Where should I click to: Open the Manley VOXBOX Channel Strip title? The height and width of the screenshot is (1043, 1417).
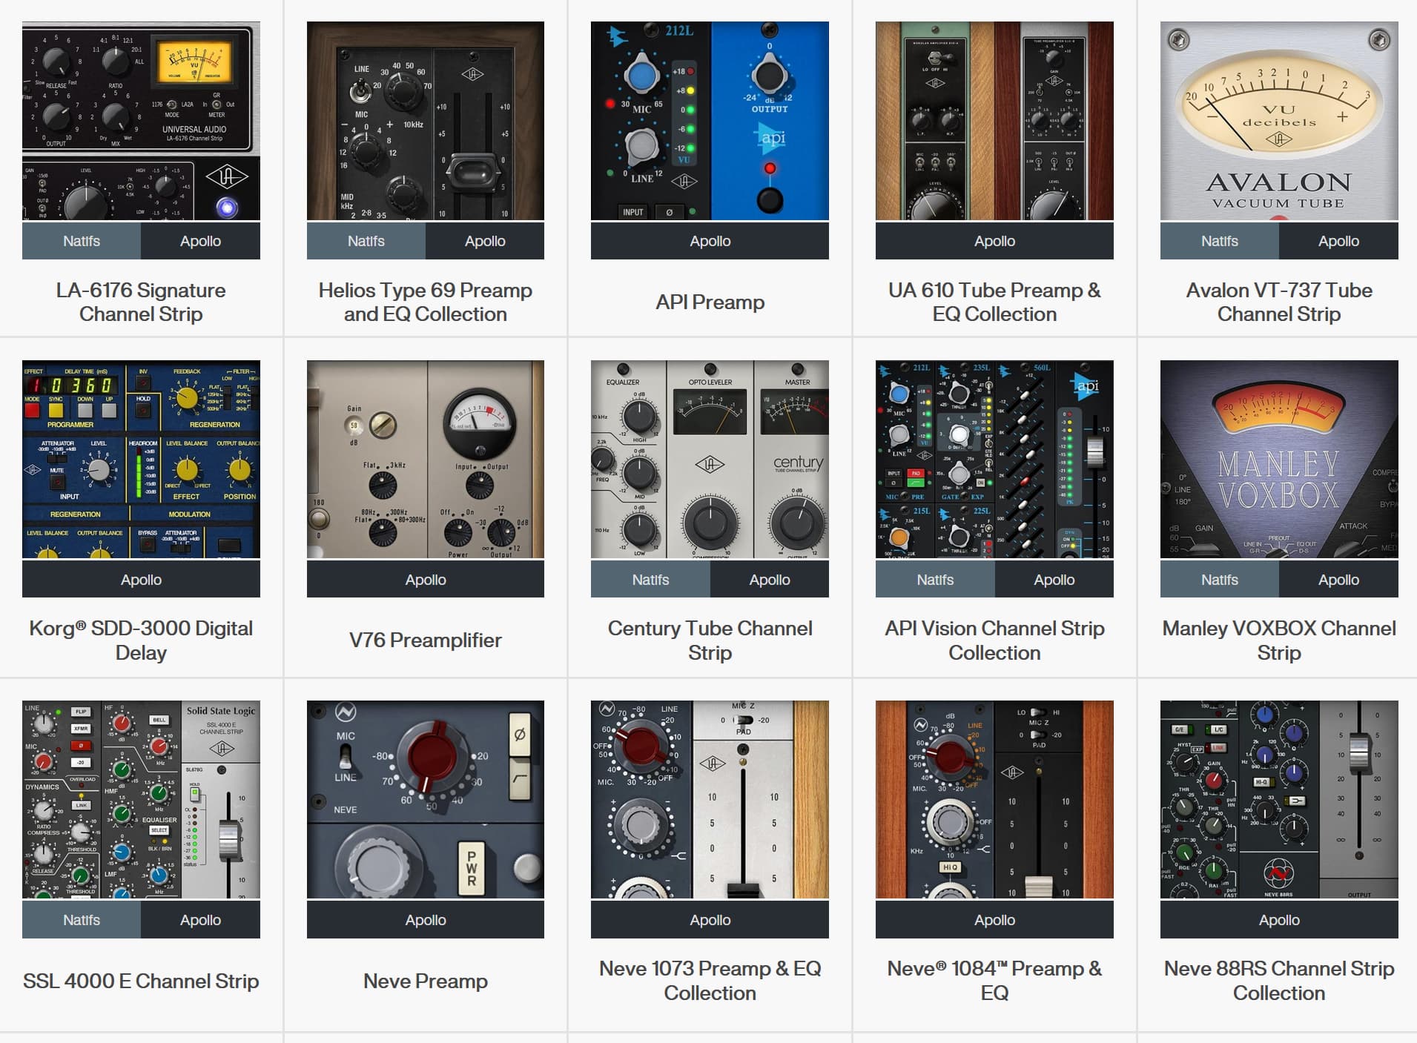coord(1279,640)
